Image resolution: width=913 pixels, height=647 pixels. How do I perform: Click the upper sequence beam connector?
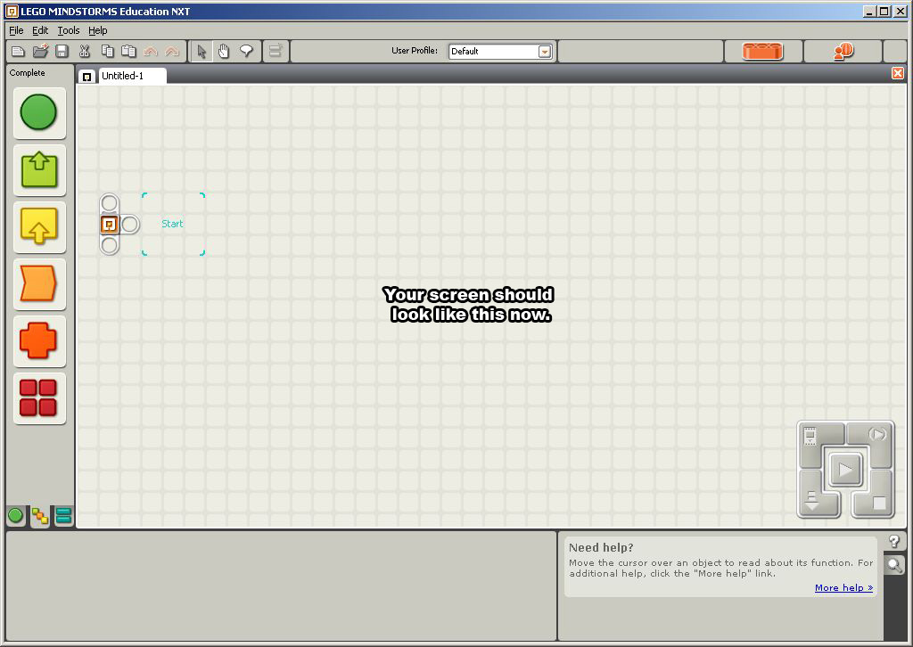tap(110, 203)
